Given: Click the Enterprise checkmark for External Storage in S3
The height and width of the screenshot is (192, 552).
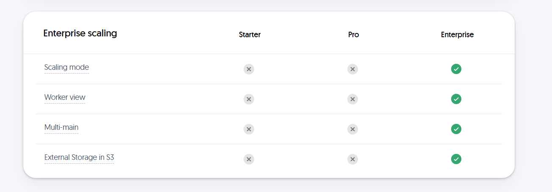Looking at the screenshot, I should (x=456, y=159).
